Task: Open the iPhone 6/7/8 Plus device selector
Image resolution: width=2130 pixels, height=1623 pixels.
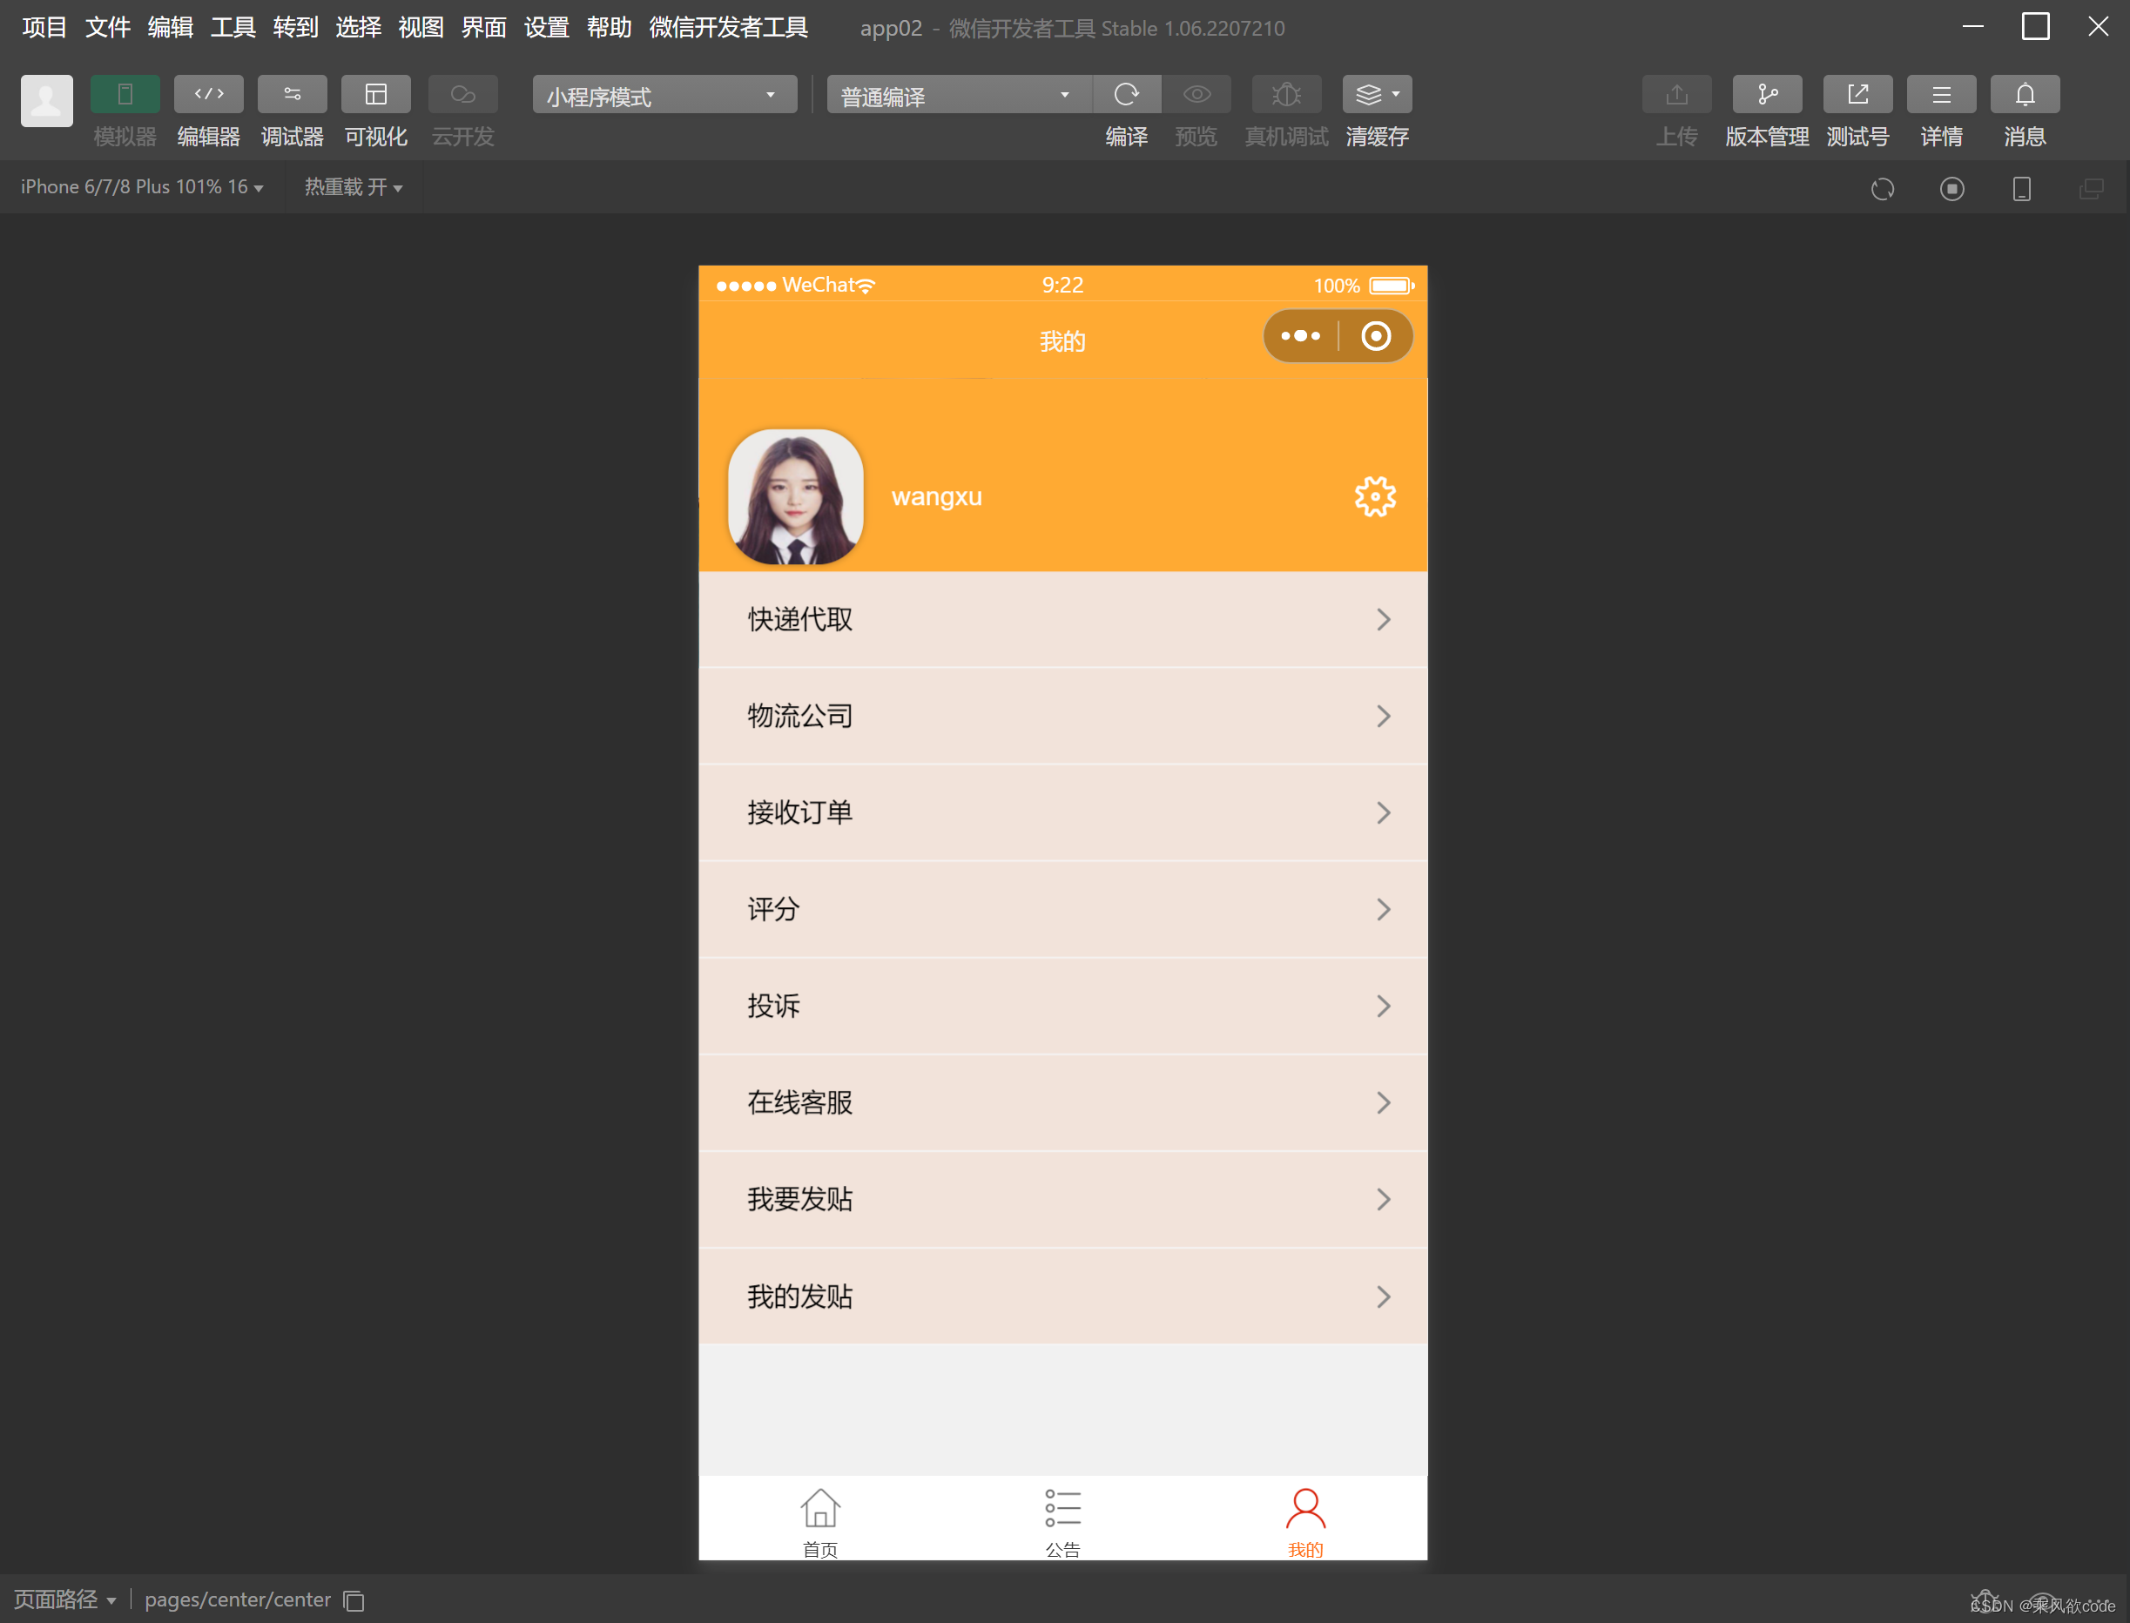Action: click(x=141, y=186)
